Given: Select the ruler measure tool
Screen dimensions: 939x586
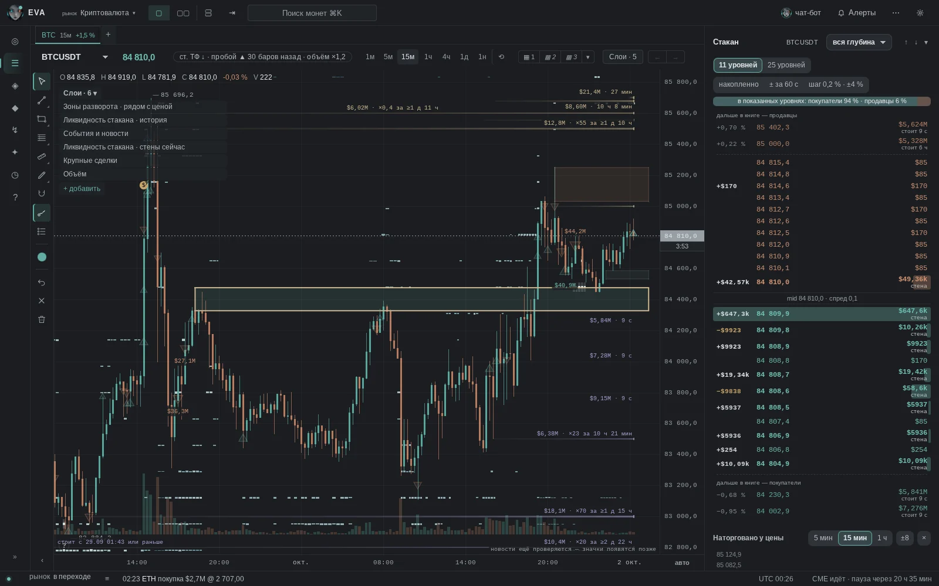Looking at the screenshot, I should [42, 156].
